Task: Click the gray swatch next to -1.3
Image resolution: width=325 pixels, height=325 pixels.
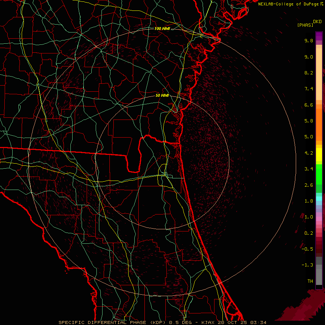Action: pyautogui.click(x=319, y=265)
